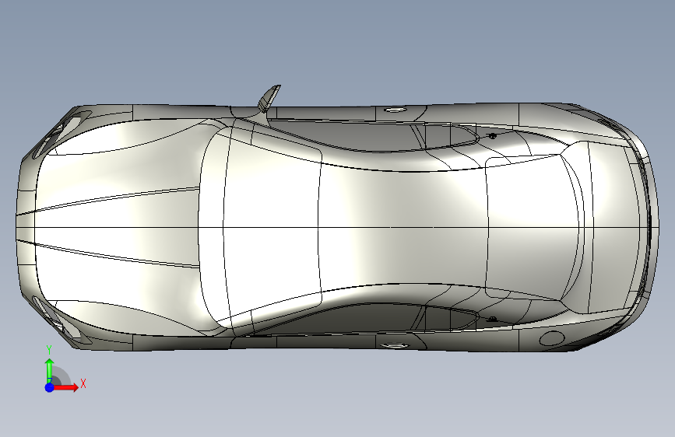The width and height of the screenshot is (675, 437).
Task: Click the green Y axis arrow
Action: 50,370
